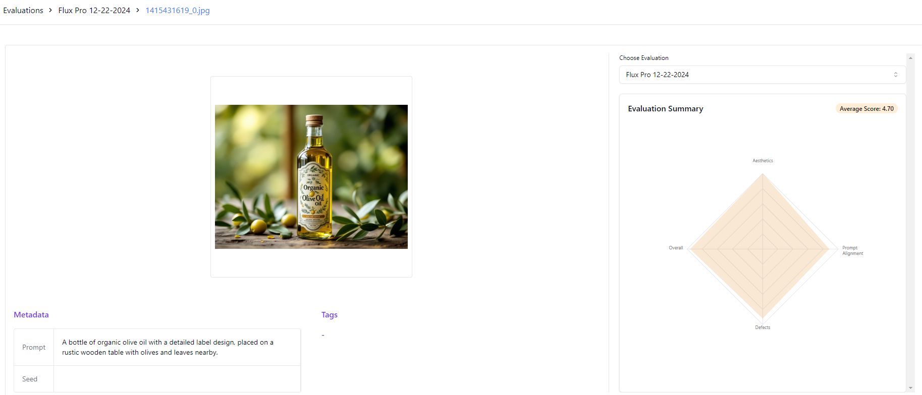Click the Evaluation Summary heading
The width and height of the screenshot is (922, 395).
point(665,109)
